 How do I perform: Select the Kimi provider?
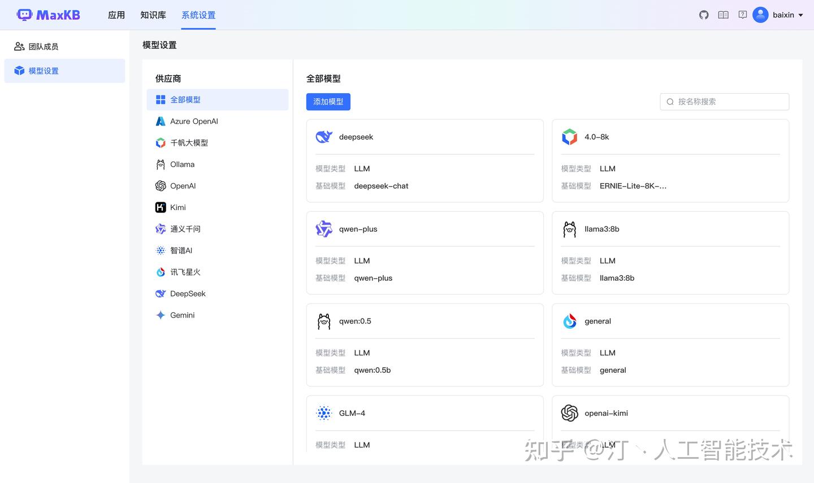coord(179,207)
